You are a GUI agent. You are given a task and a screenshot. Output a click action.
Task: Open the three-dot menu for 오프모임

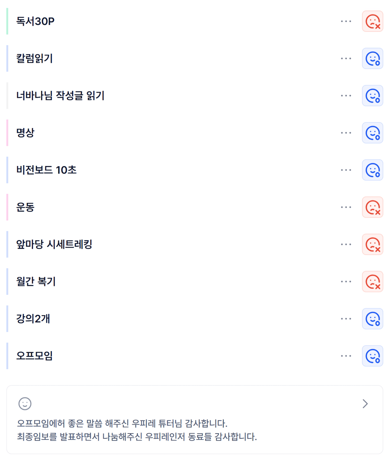point(346,356)
